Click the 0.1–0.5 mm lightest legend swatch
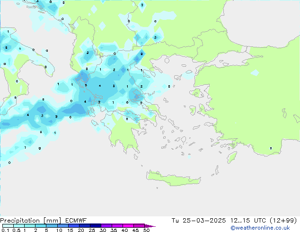The height and width of the screenshot is (232, 300). (8, 226)
